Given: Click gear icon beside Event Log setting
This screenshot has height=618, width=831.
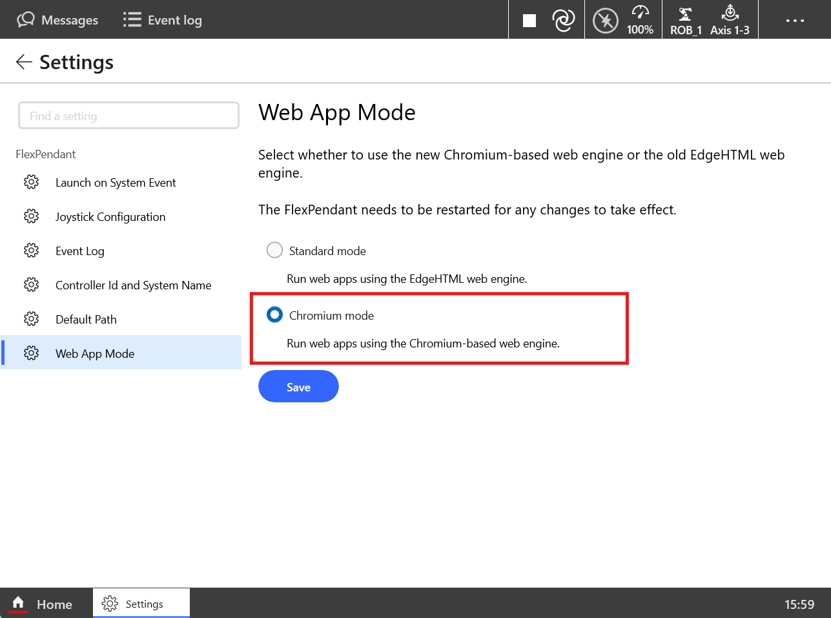Looking at the screenshot, I should 31,251.
